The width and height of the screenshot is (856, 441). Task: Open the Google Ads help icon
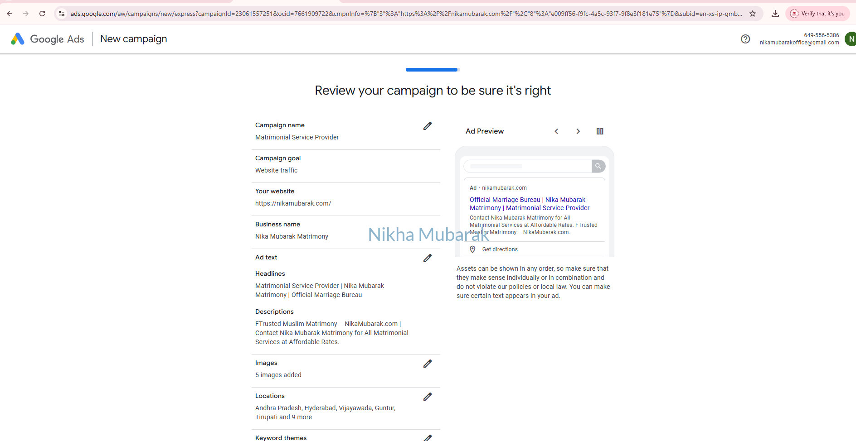coord(745,39)
